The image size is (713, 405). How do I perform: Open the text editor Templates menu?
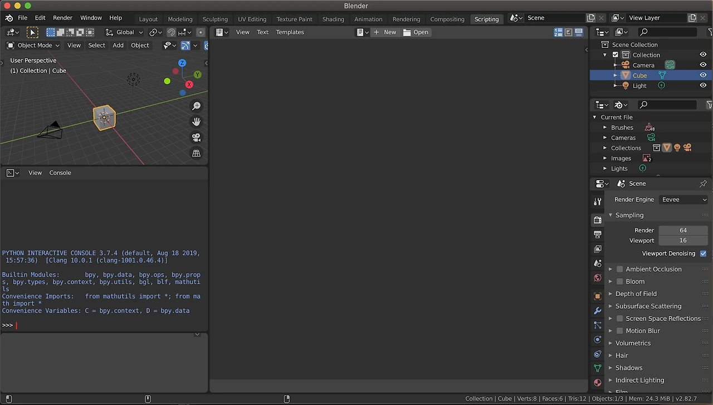coord(290,32)
